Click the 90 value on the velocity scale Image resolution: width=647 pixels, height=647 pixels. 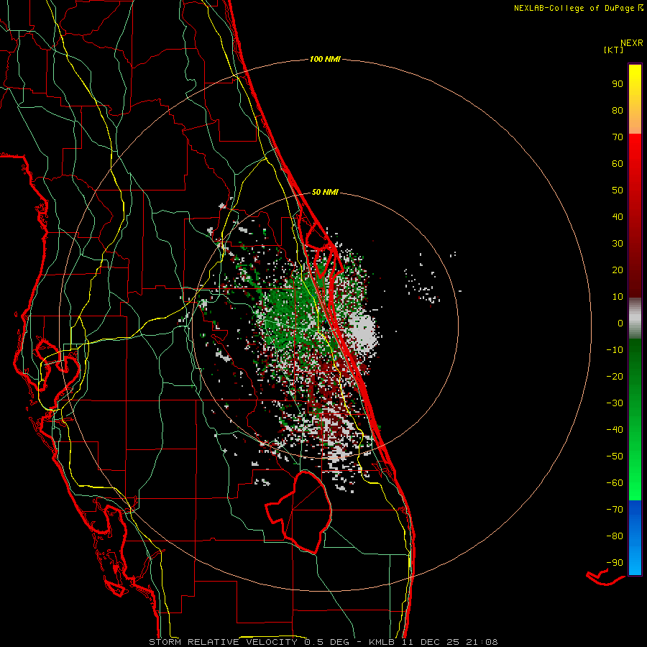(618, 84)
